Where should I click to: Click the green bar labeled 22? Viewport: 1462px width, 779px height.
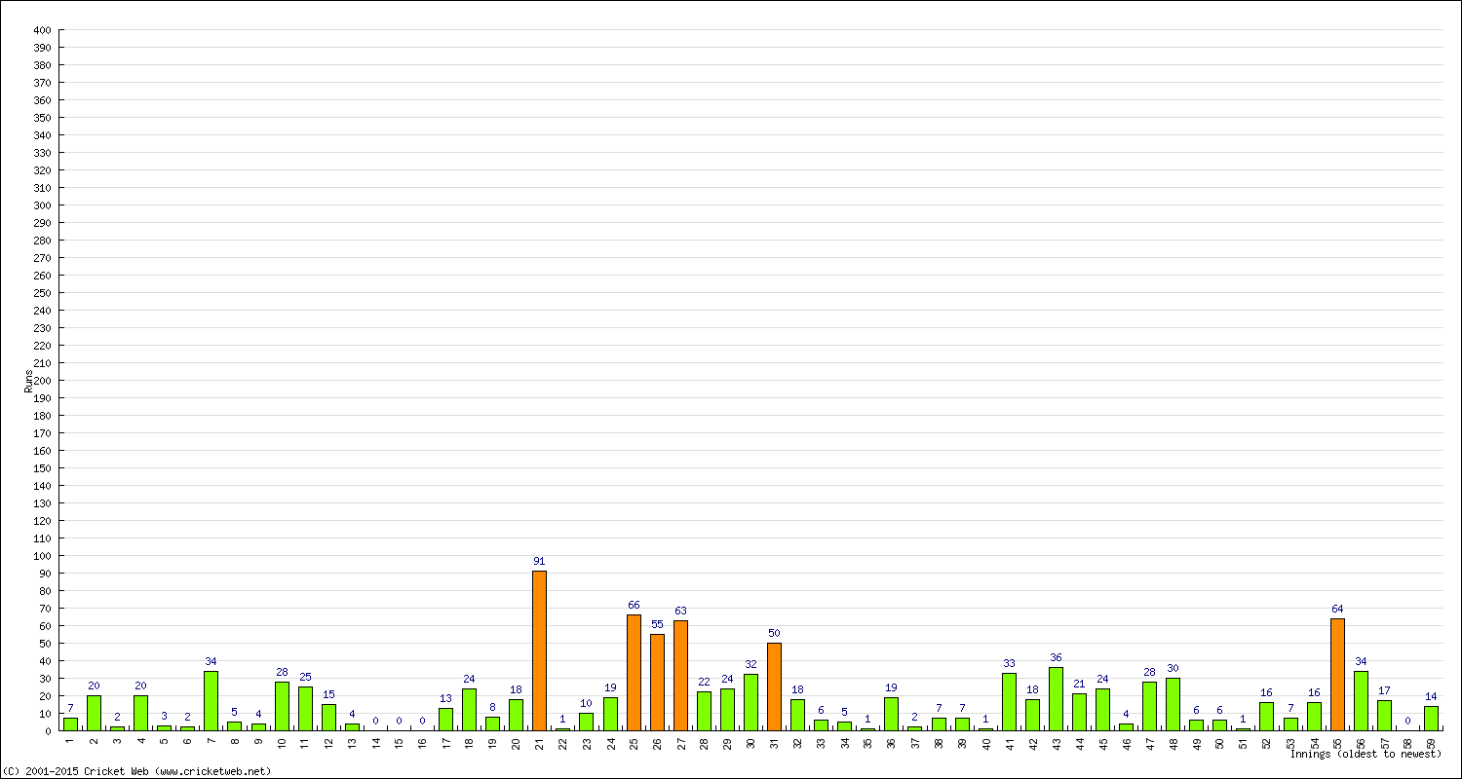coord(704,711)
